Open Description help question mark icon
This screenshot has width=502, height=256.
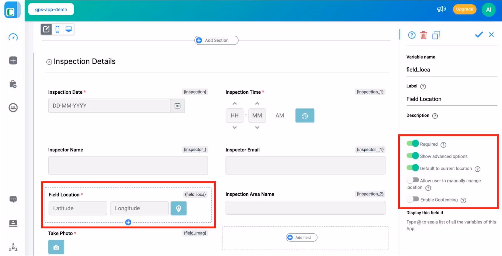tap(435, 116)
